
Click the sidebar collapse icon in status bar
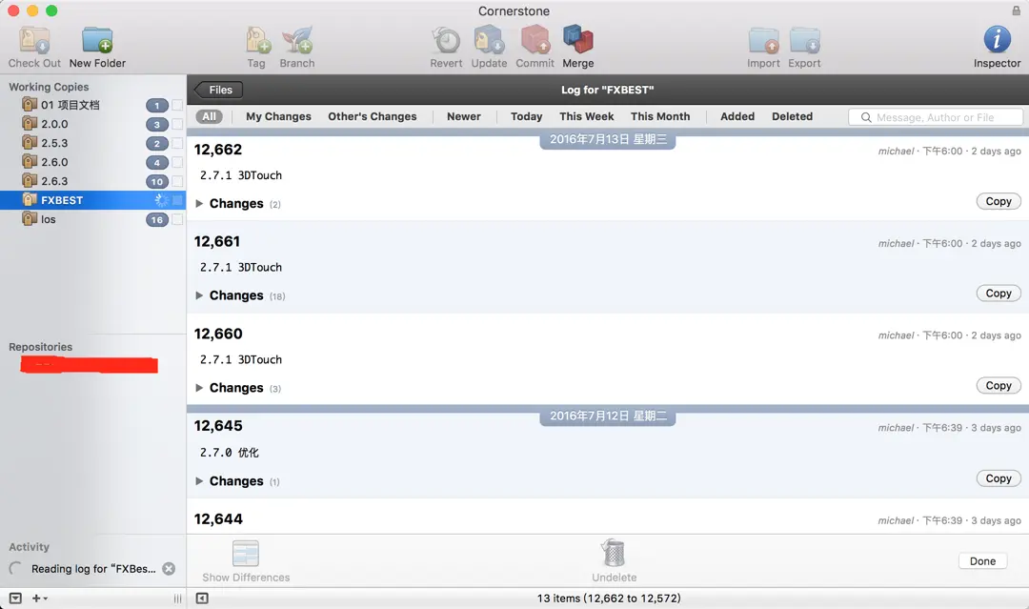202,598
